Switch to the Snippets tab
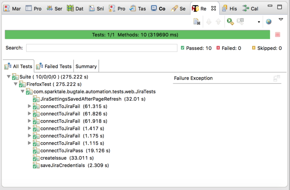The width and height of the screenshot is (290, 190). (x=96, y=9)
